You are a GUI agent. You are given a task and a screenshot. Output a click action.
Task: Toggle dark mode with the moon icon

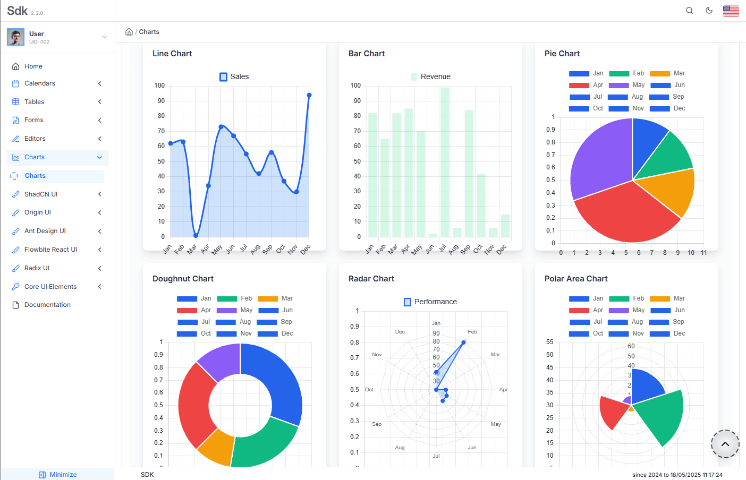(x=709, y=10)
